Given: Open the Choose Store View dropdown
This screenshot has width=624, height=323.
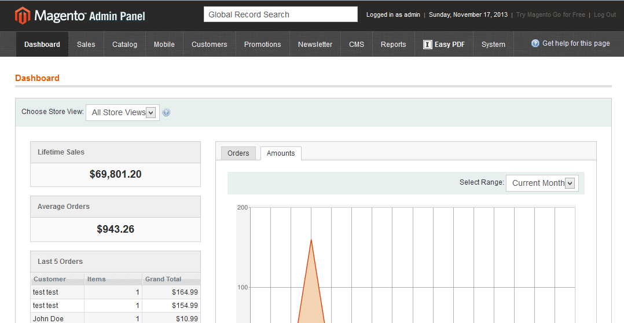Looking at the screenshot, I should [x=123, y=112].
